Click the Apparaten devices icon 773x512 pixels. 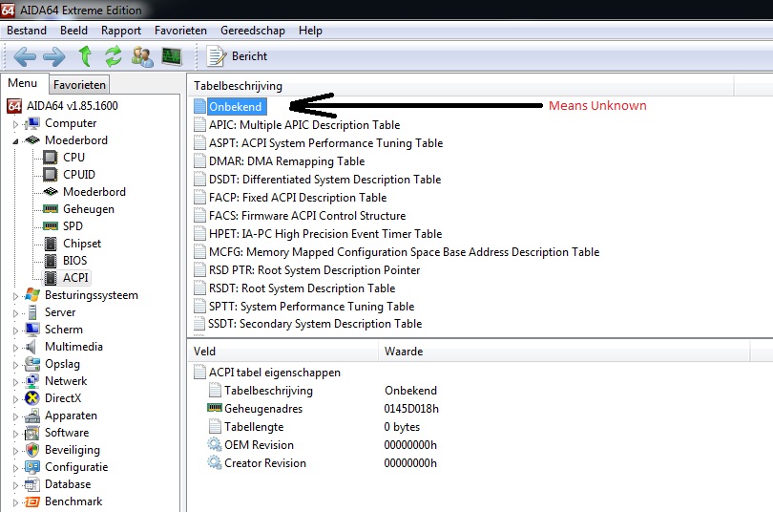point(32,416)
